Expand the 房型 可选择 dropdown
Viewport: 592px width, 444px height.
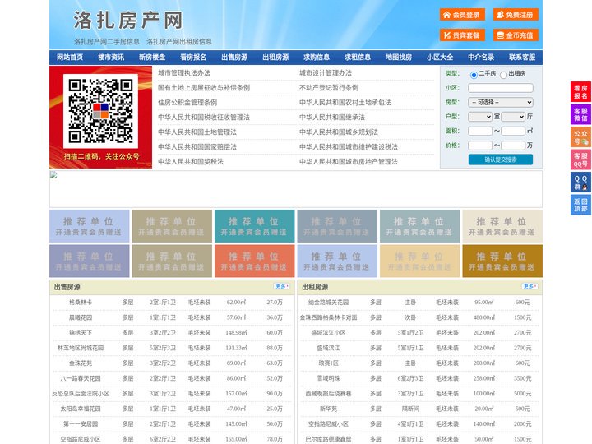tap(501, 102)
